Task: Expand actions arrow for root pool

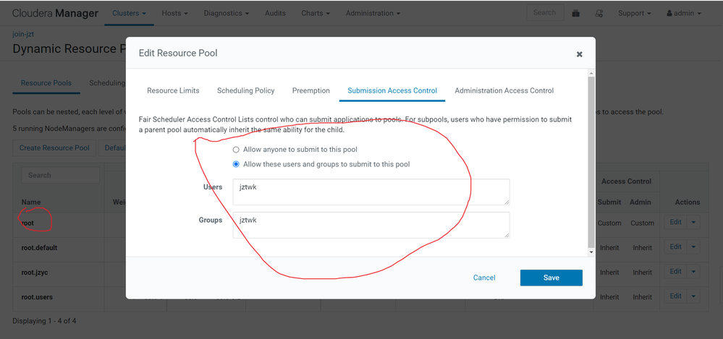Action: [x=693, y=223]
